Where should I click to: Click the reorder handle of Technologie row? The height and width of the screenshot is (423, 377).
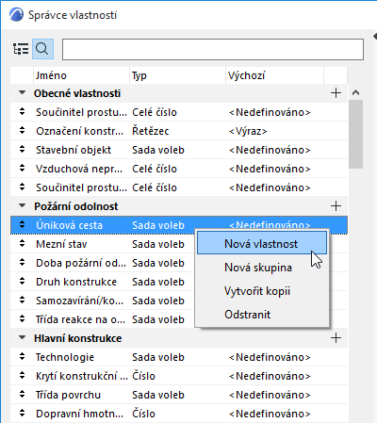tap(22, 356)
